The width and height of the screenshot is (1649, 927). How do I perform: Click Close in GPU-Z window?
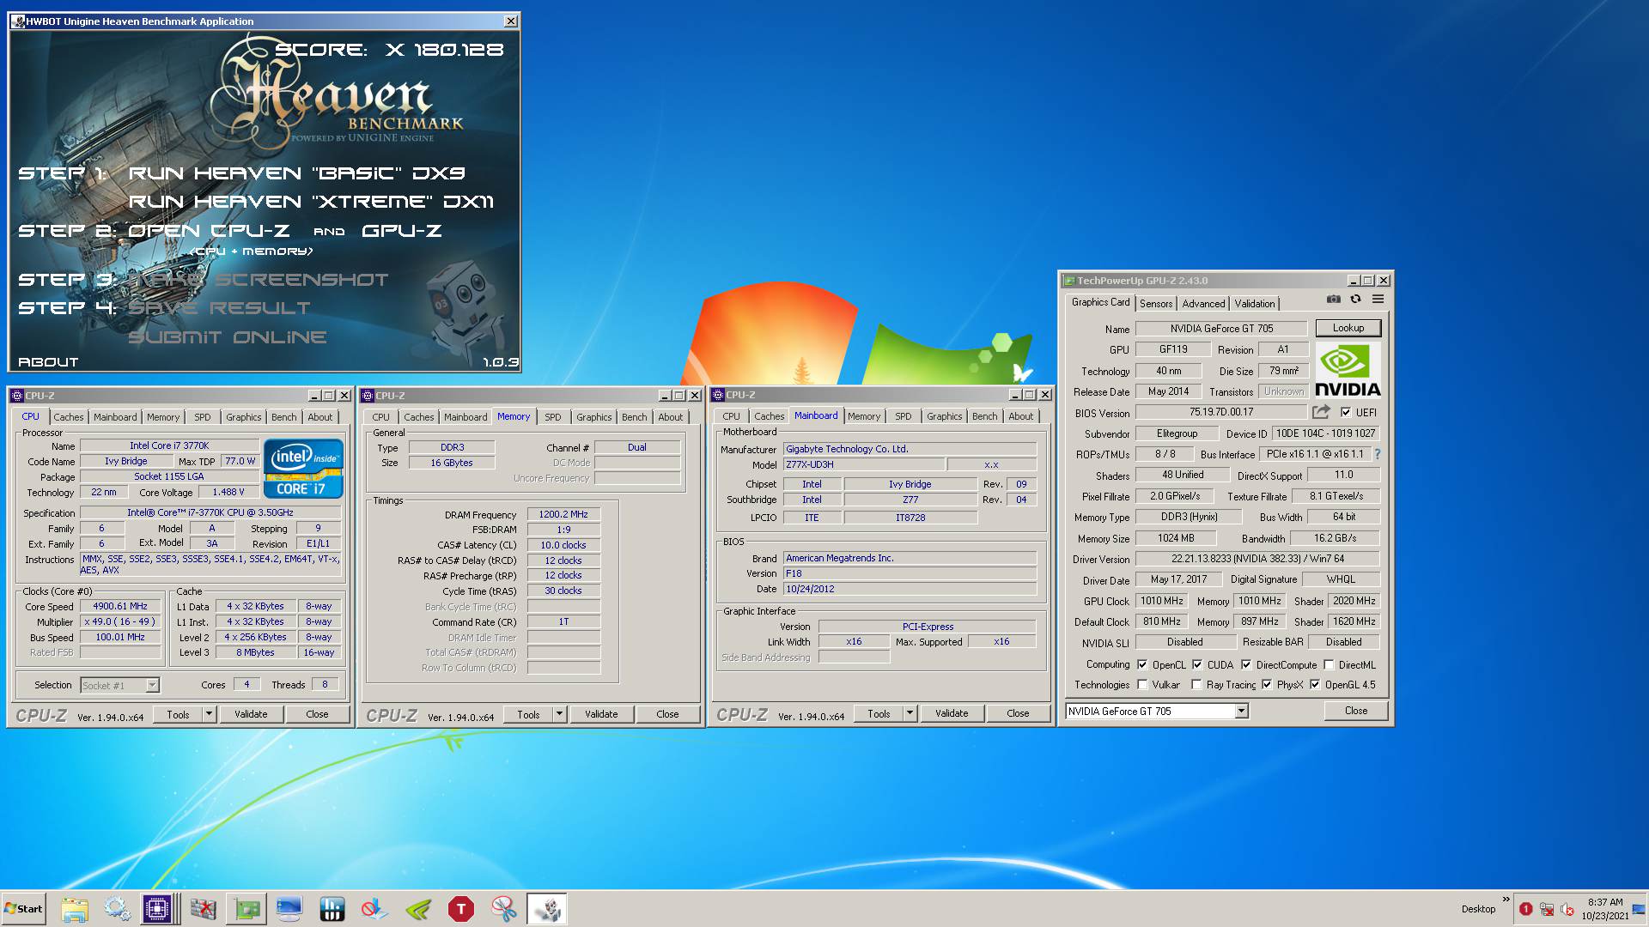point(1355,711)
